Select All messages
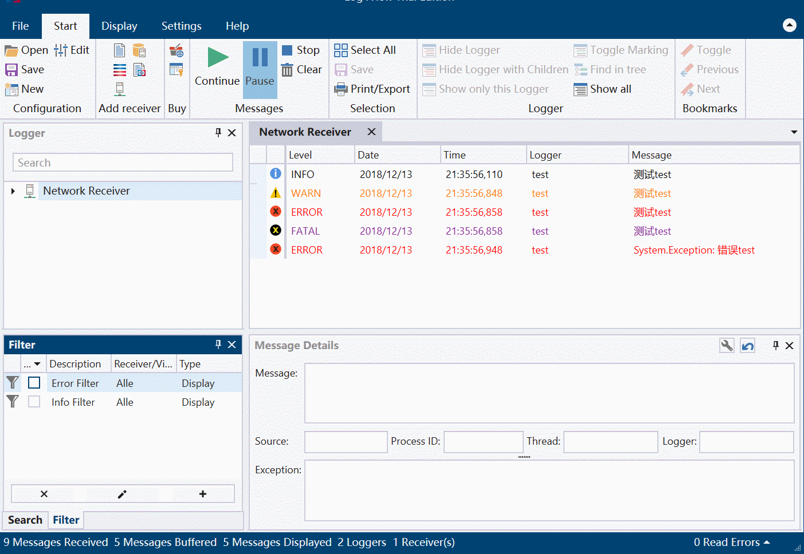Viewport: 804px width, 554px height. (x=365, y=50)
